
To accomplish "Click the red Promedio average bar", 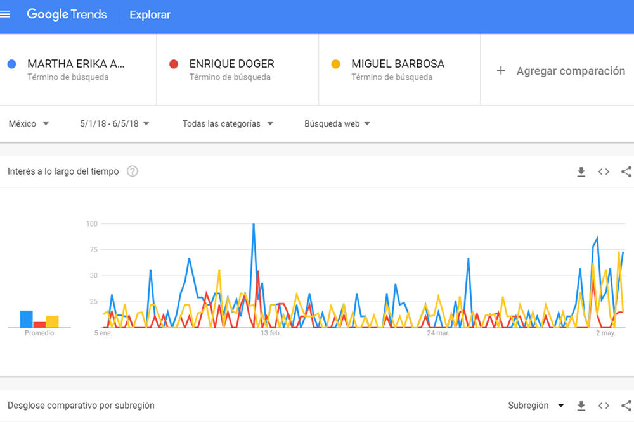I will 39,325.
